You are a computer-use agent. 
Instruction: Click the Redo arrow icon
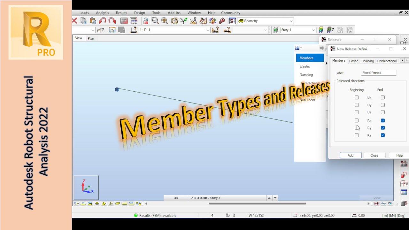[x=112, y=21]
